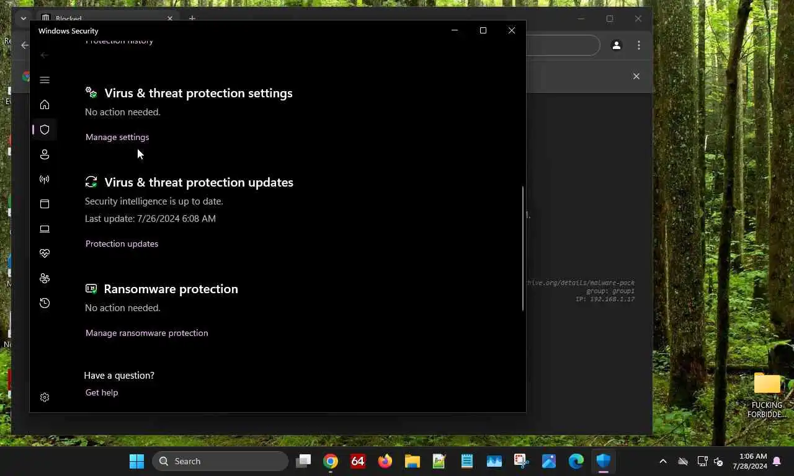
Task: Click partially visible Protection history link at top
Action: coord(119,42)
